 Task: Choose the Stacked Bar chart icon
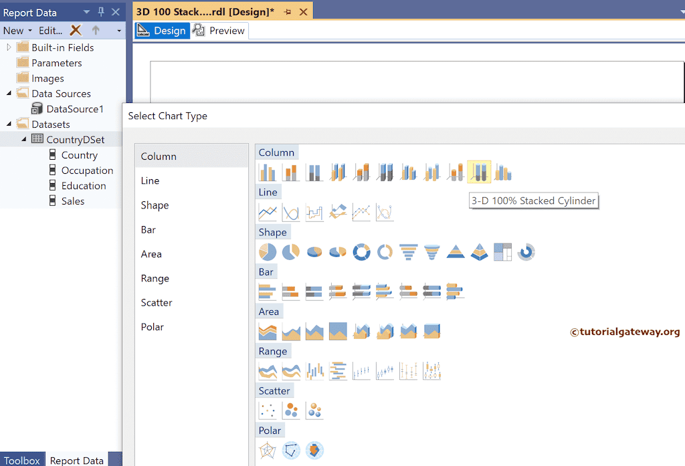291,292
